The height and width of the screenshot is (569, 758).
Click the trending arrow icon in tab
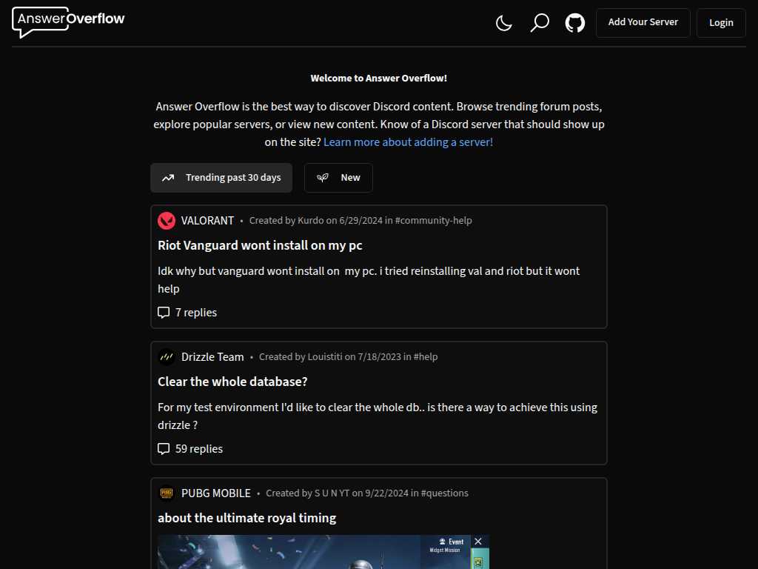point(168,178)
